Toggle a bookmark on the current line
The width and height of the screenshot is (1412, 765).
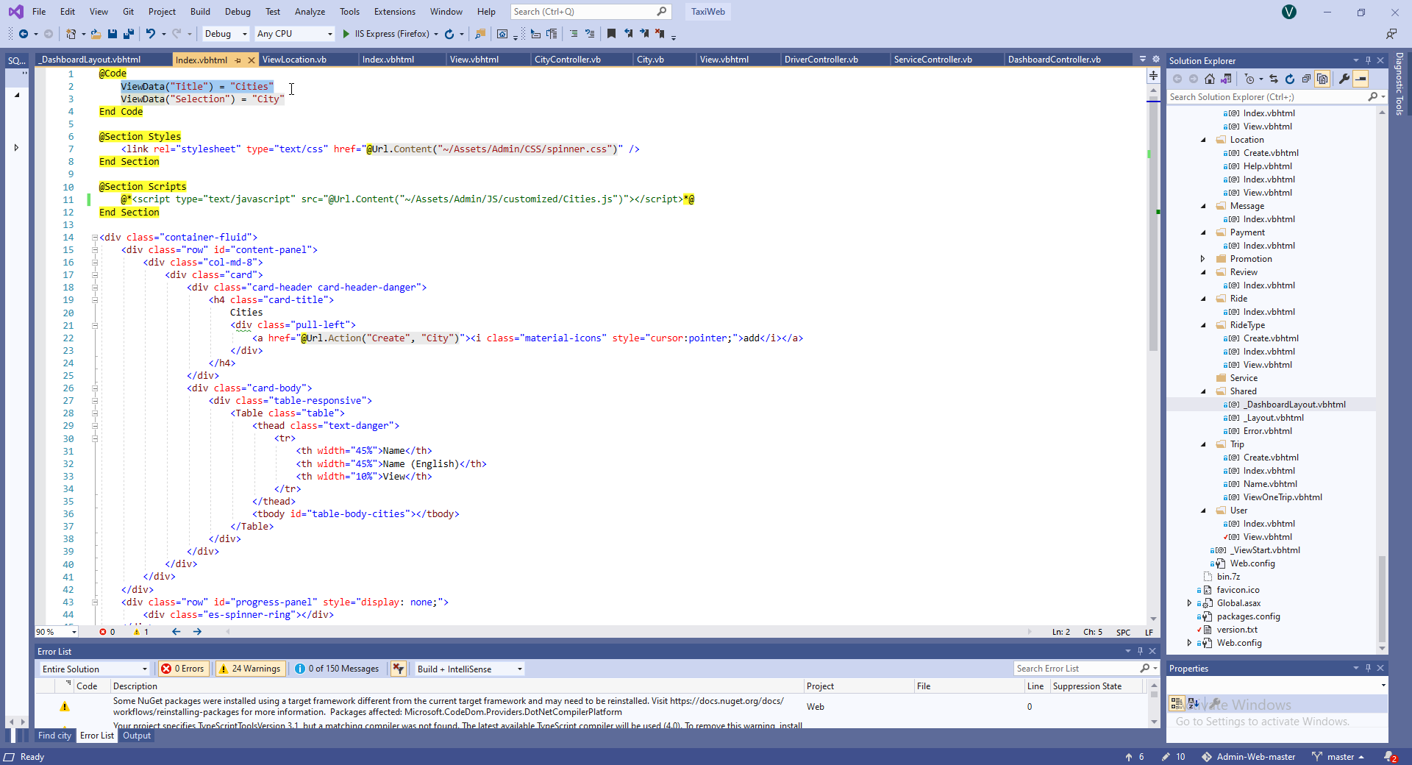pos(611,34)
